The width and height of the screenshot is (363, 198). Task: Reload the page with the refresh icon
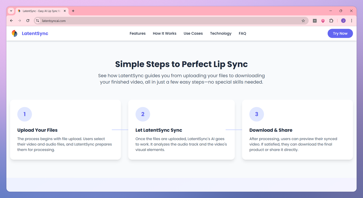(28, 21)
